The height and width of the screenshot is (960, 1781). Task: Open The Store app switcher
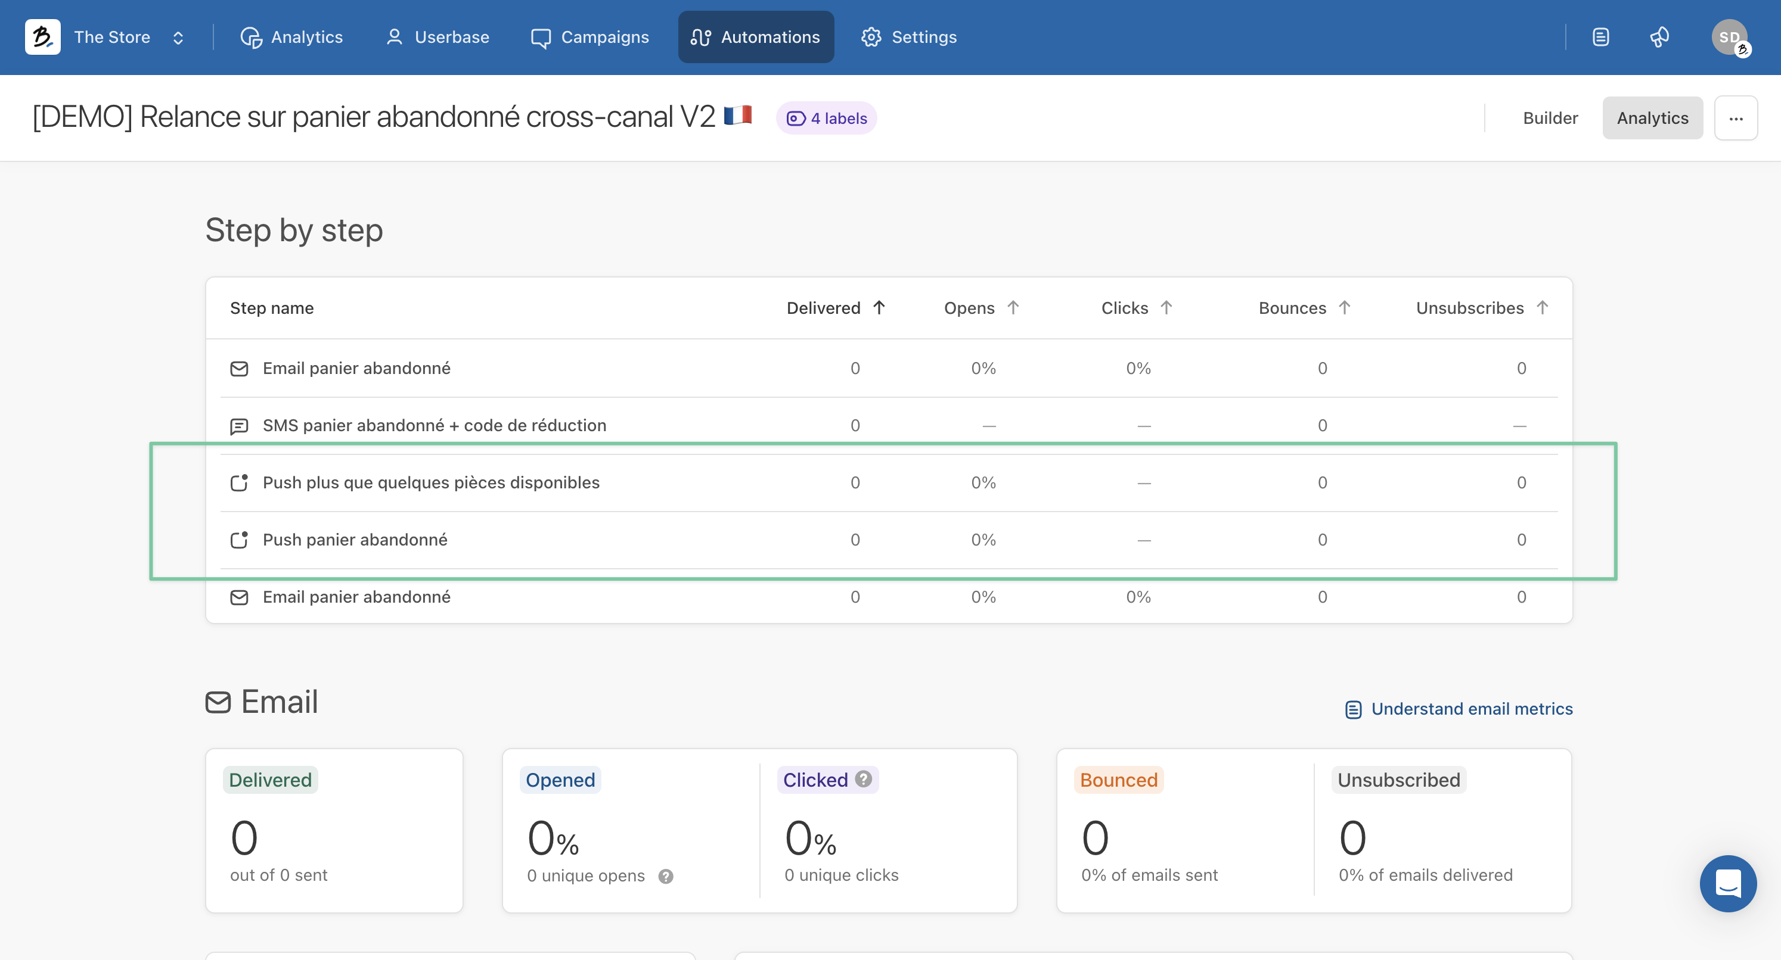click(129, 38)
